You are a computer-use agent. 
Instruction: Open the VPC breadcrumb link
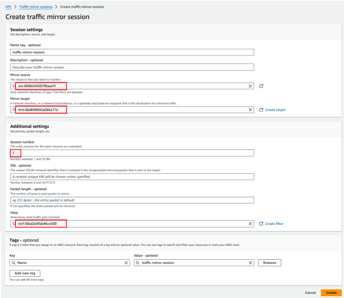click(x=8, y=7)
